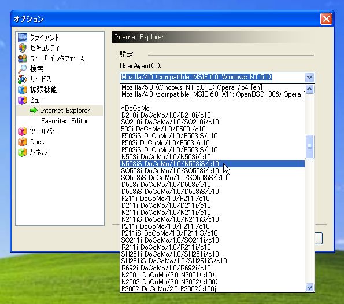Viewport: 344px width, 304px height.
Task: Click the ツールバー pink cube icon
Action: (x=23, y=131)
